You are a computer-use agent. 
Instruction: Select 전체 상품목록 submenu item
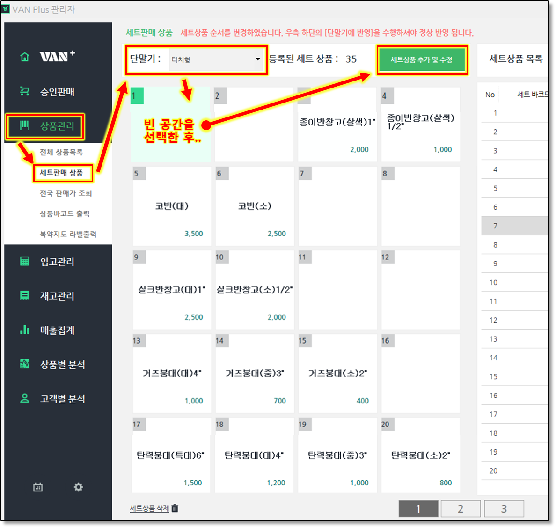pos(61,152)
